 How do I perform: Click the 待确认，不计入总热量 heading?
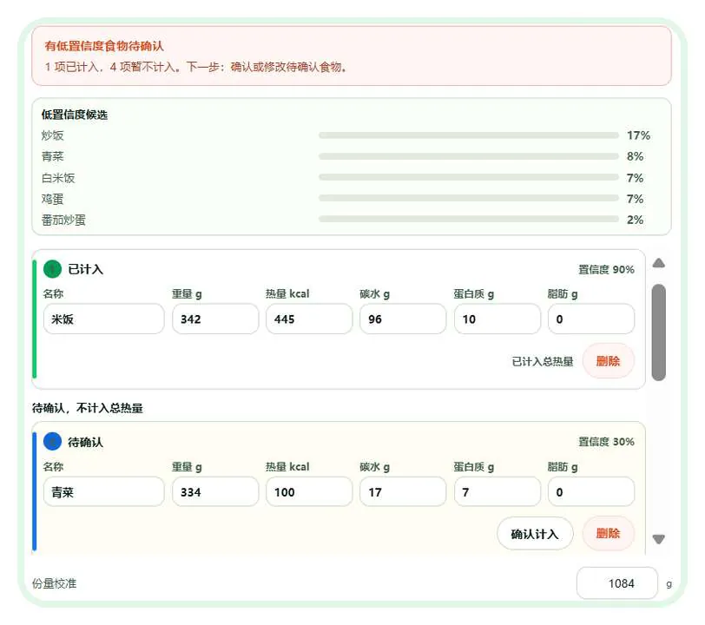tap(87, 408)
